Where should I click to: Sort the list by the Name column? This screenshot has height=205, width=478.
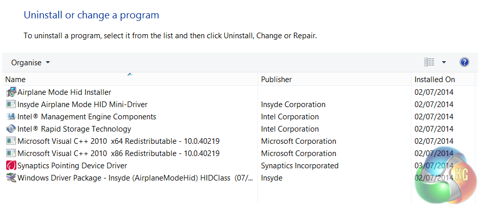pyautogui.click(x=15, y=80)
